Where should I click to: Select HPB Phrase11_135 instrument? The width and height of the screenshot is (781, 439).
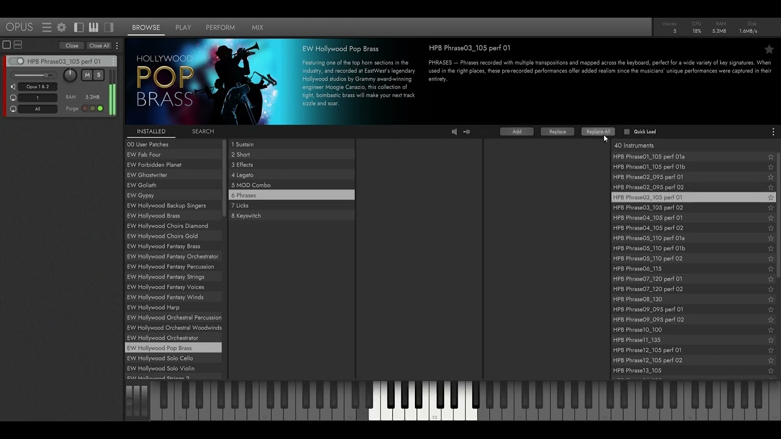click(x=693, y=340)
